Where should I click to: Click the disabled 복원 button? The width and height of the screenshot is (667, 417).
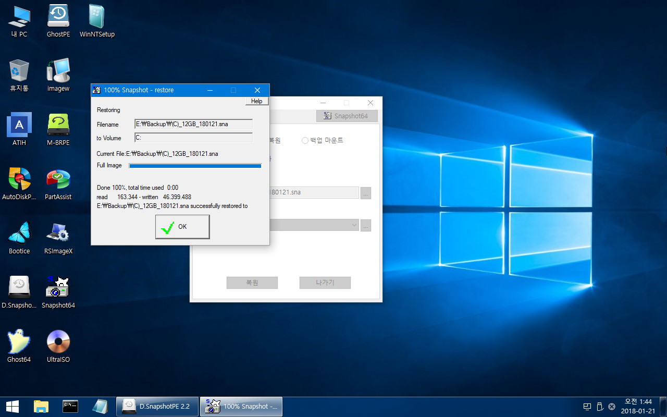pyautogui.click(x=252, y=283)
